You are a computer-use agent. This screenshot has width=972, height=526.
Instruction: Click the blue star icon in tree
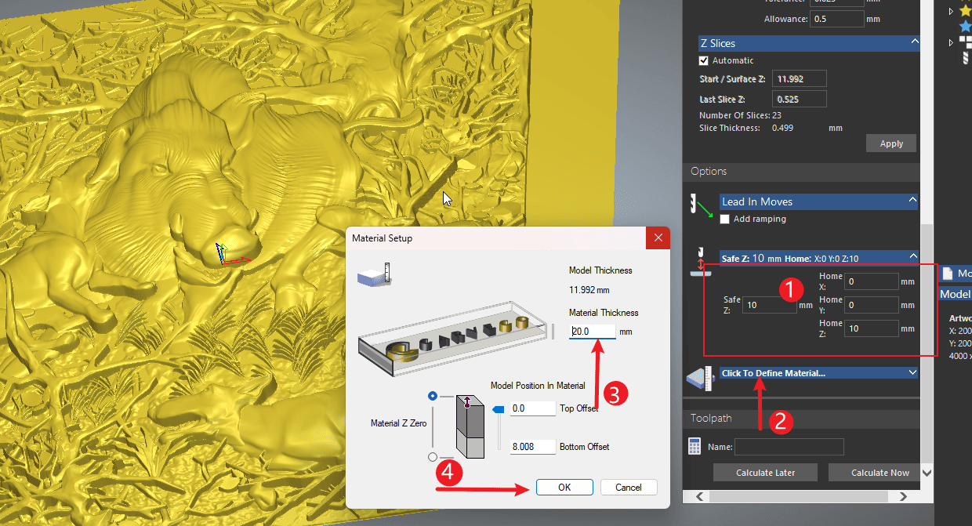(x=965, y=26)
